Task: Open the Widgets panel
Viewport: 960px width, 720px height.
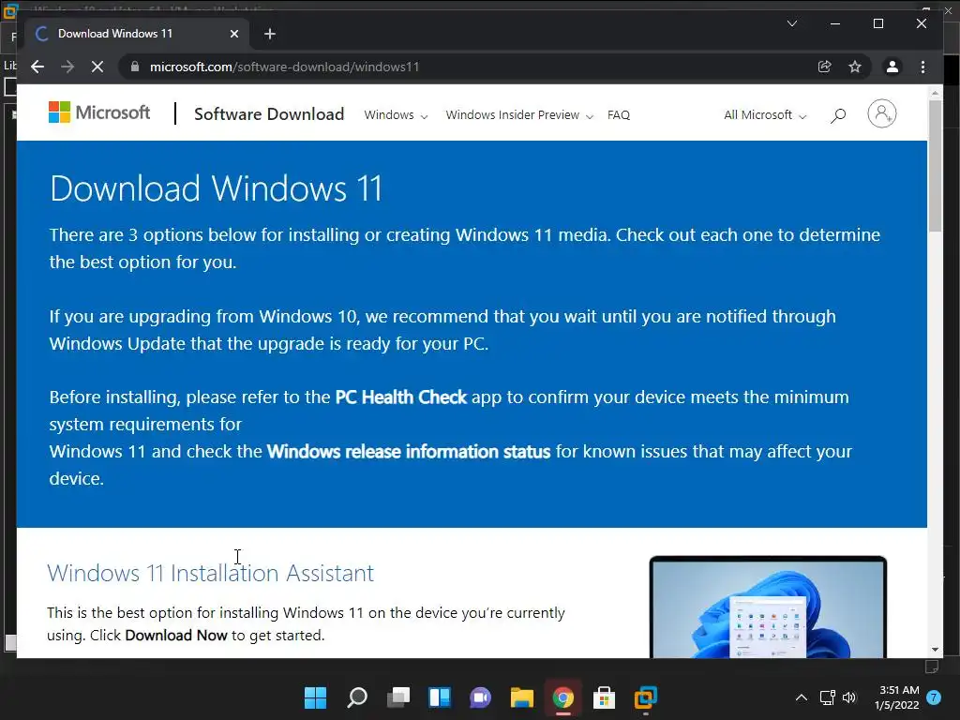Action: coord(440,697)
